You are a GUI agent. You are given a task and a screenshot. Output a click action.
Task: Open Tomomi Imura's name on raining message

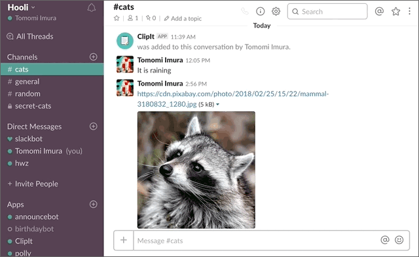pyautogui.click(x=160, y=60)
